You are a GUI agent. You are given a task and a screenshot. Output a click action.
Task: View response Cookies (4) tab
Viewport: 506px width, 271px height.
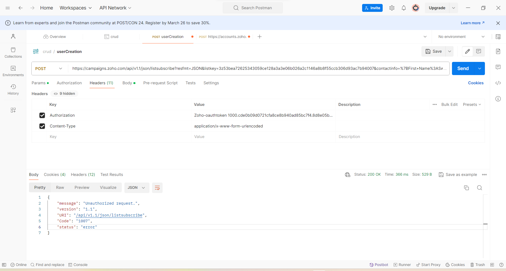(55, 175)
